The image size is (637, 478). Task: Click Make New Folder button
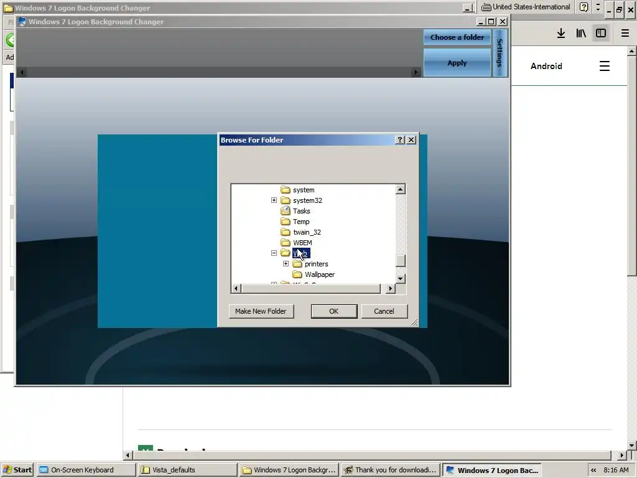(261, 311)
